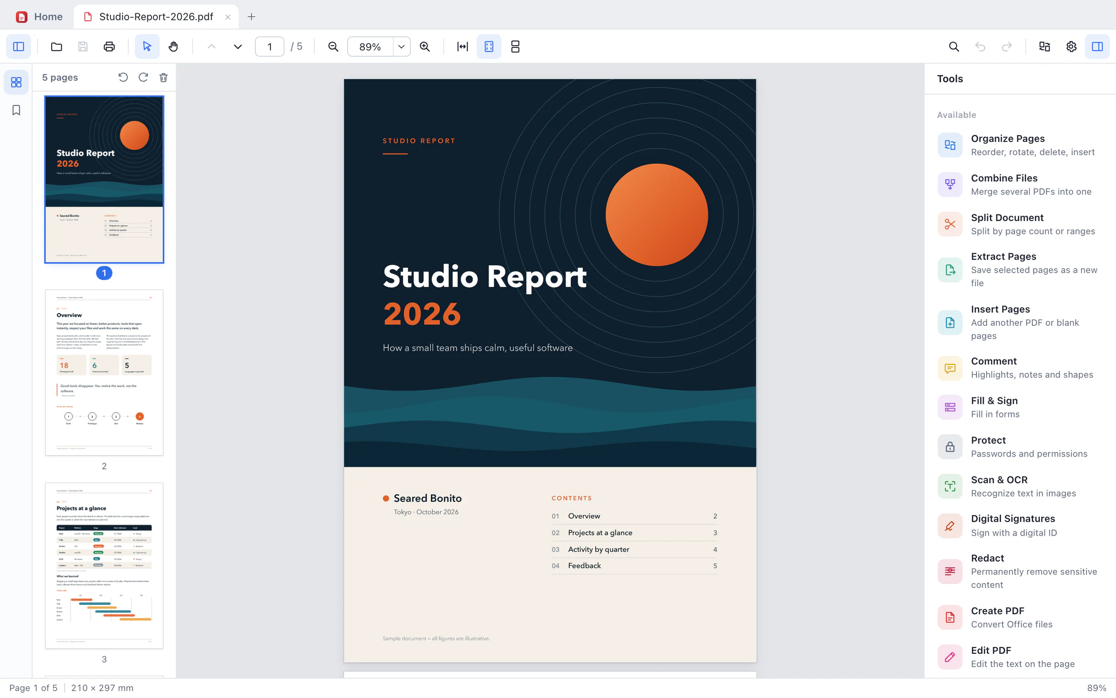Image resolution: width=1116 pixels, height=698 pixels.
Task: Undo the last action
Action: click(x=980, y=47)
